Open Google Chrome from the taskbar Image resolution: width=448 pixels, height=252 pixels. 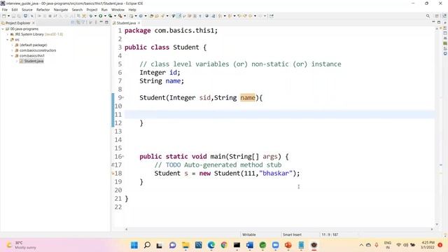coord(224,245)
